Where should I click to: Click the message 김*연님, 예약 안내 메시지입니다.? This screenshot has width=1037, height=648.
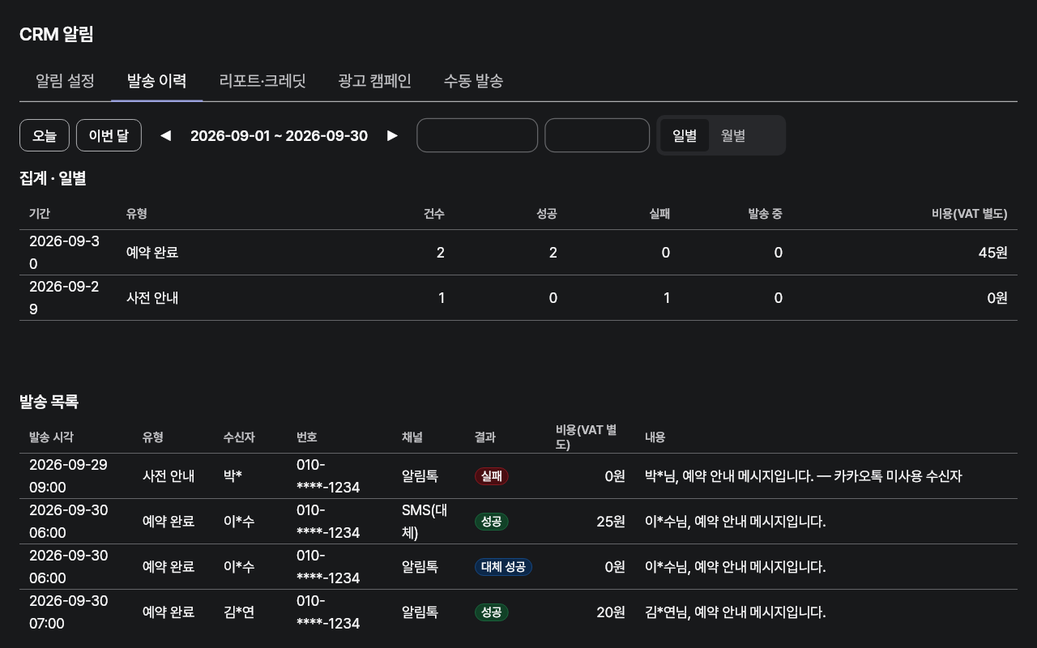[736, 612]
